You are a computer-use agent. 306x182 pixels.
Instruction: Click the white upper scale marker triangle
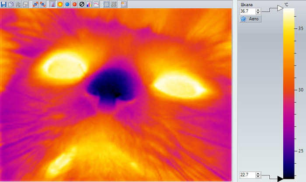click(x=280, y=8)
